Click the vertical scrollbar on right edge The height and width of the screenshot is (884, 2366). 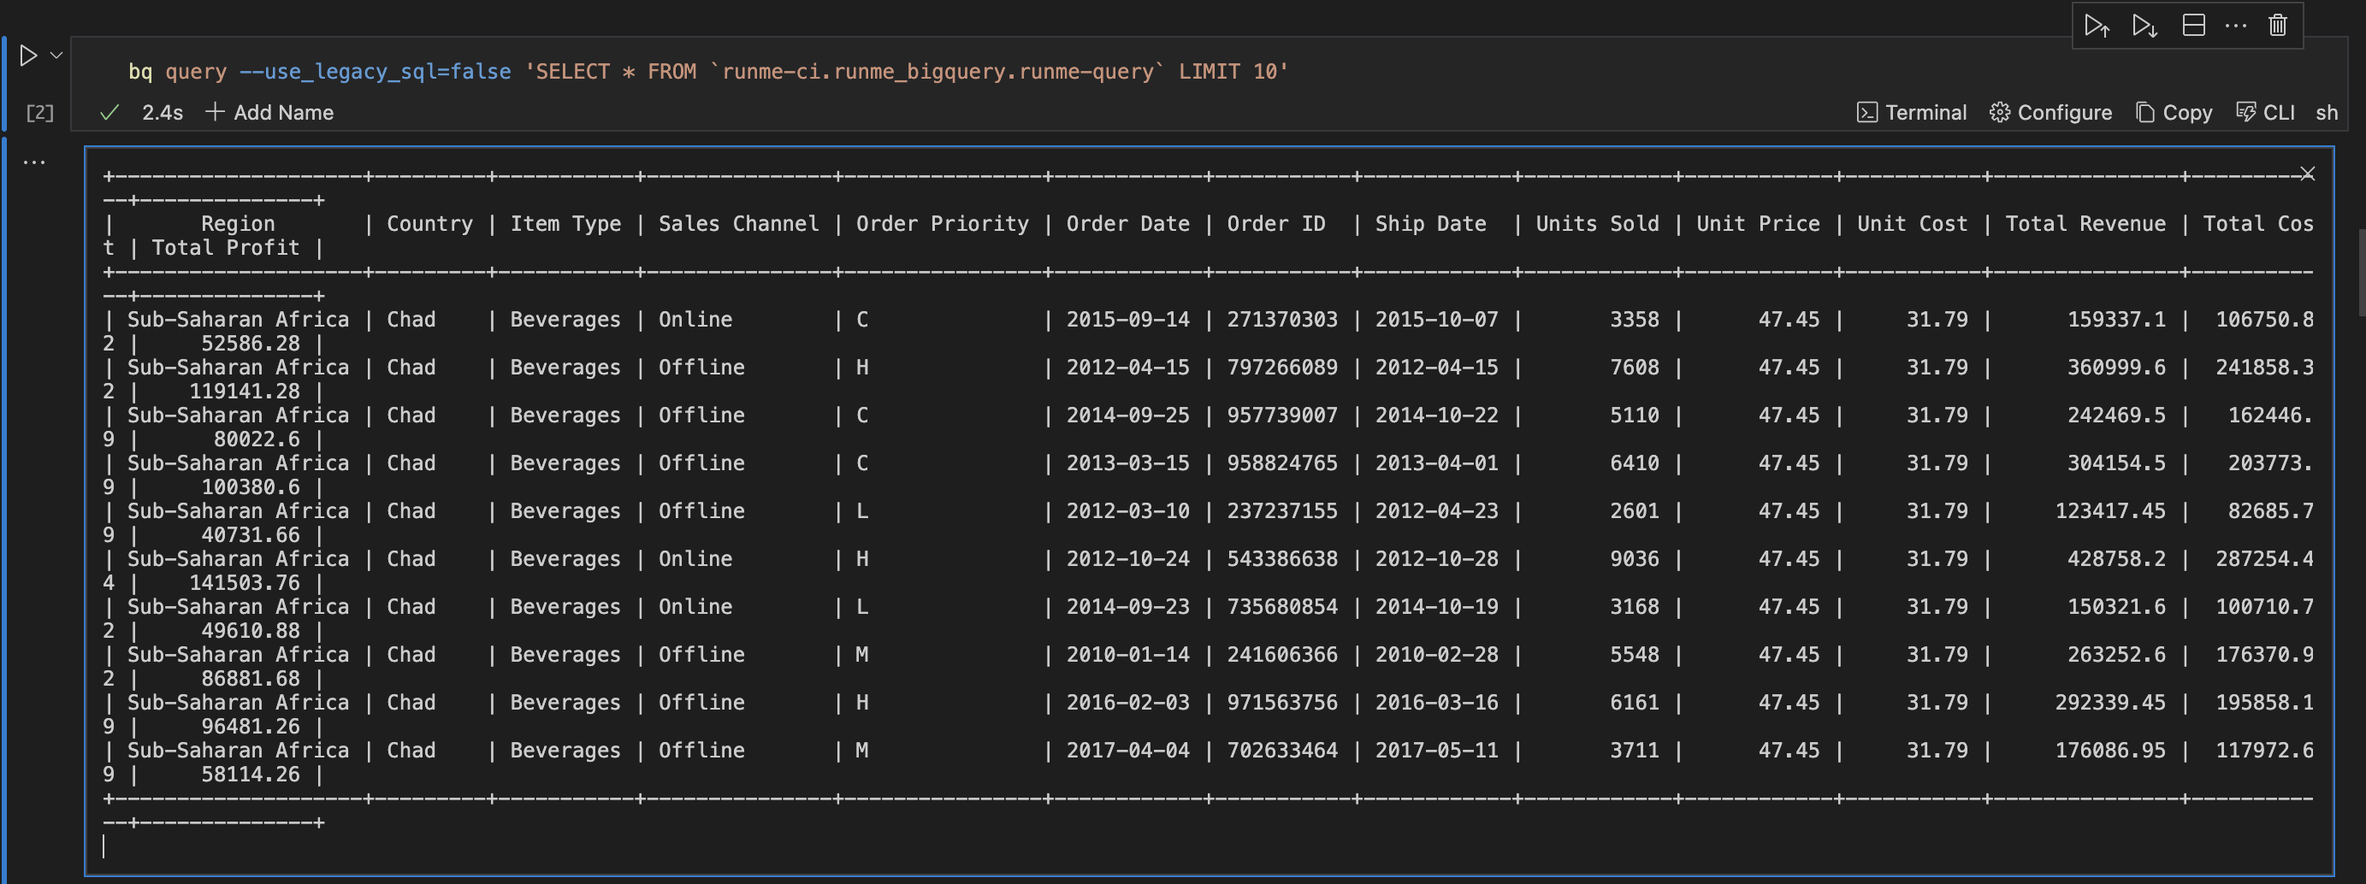point(2361,272)
